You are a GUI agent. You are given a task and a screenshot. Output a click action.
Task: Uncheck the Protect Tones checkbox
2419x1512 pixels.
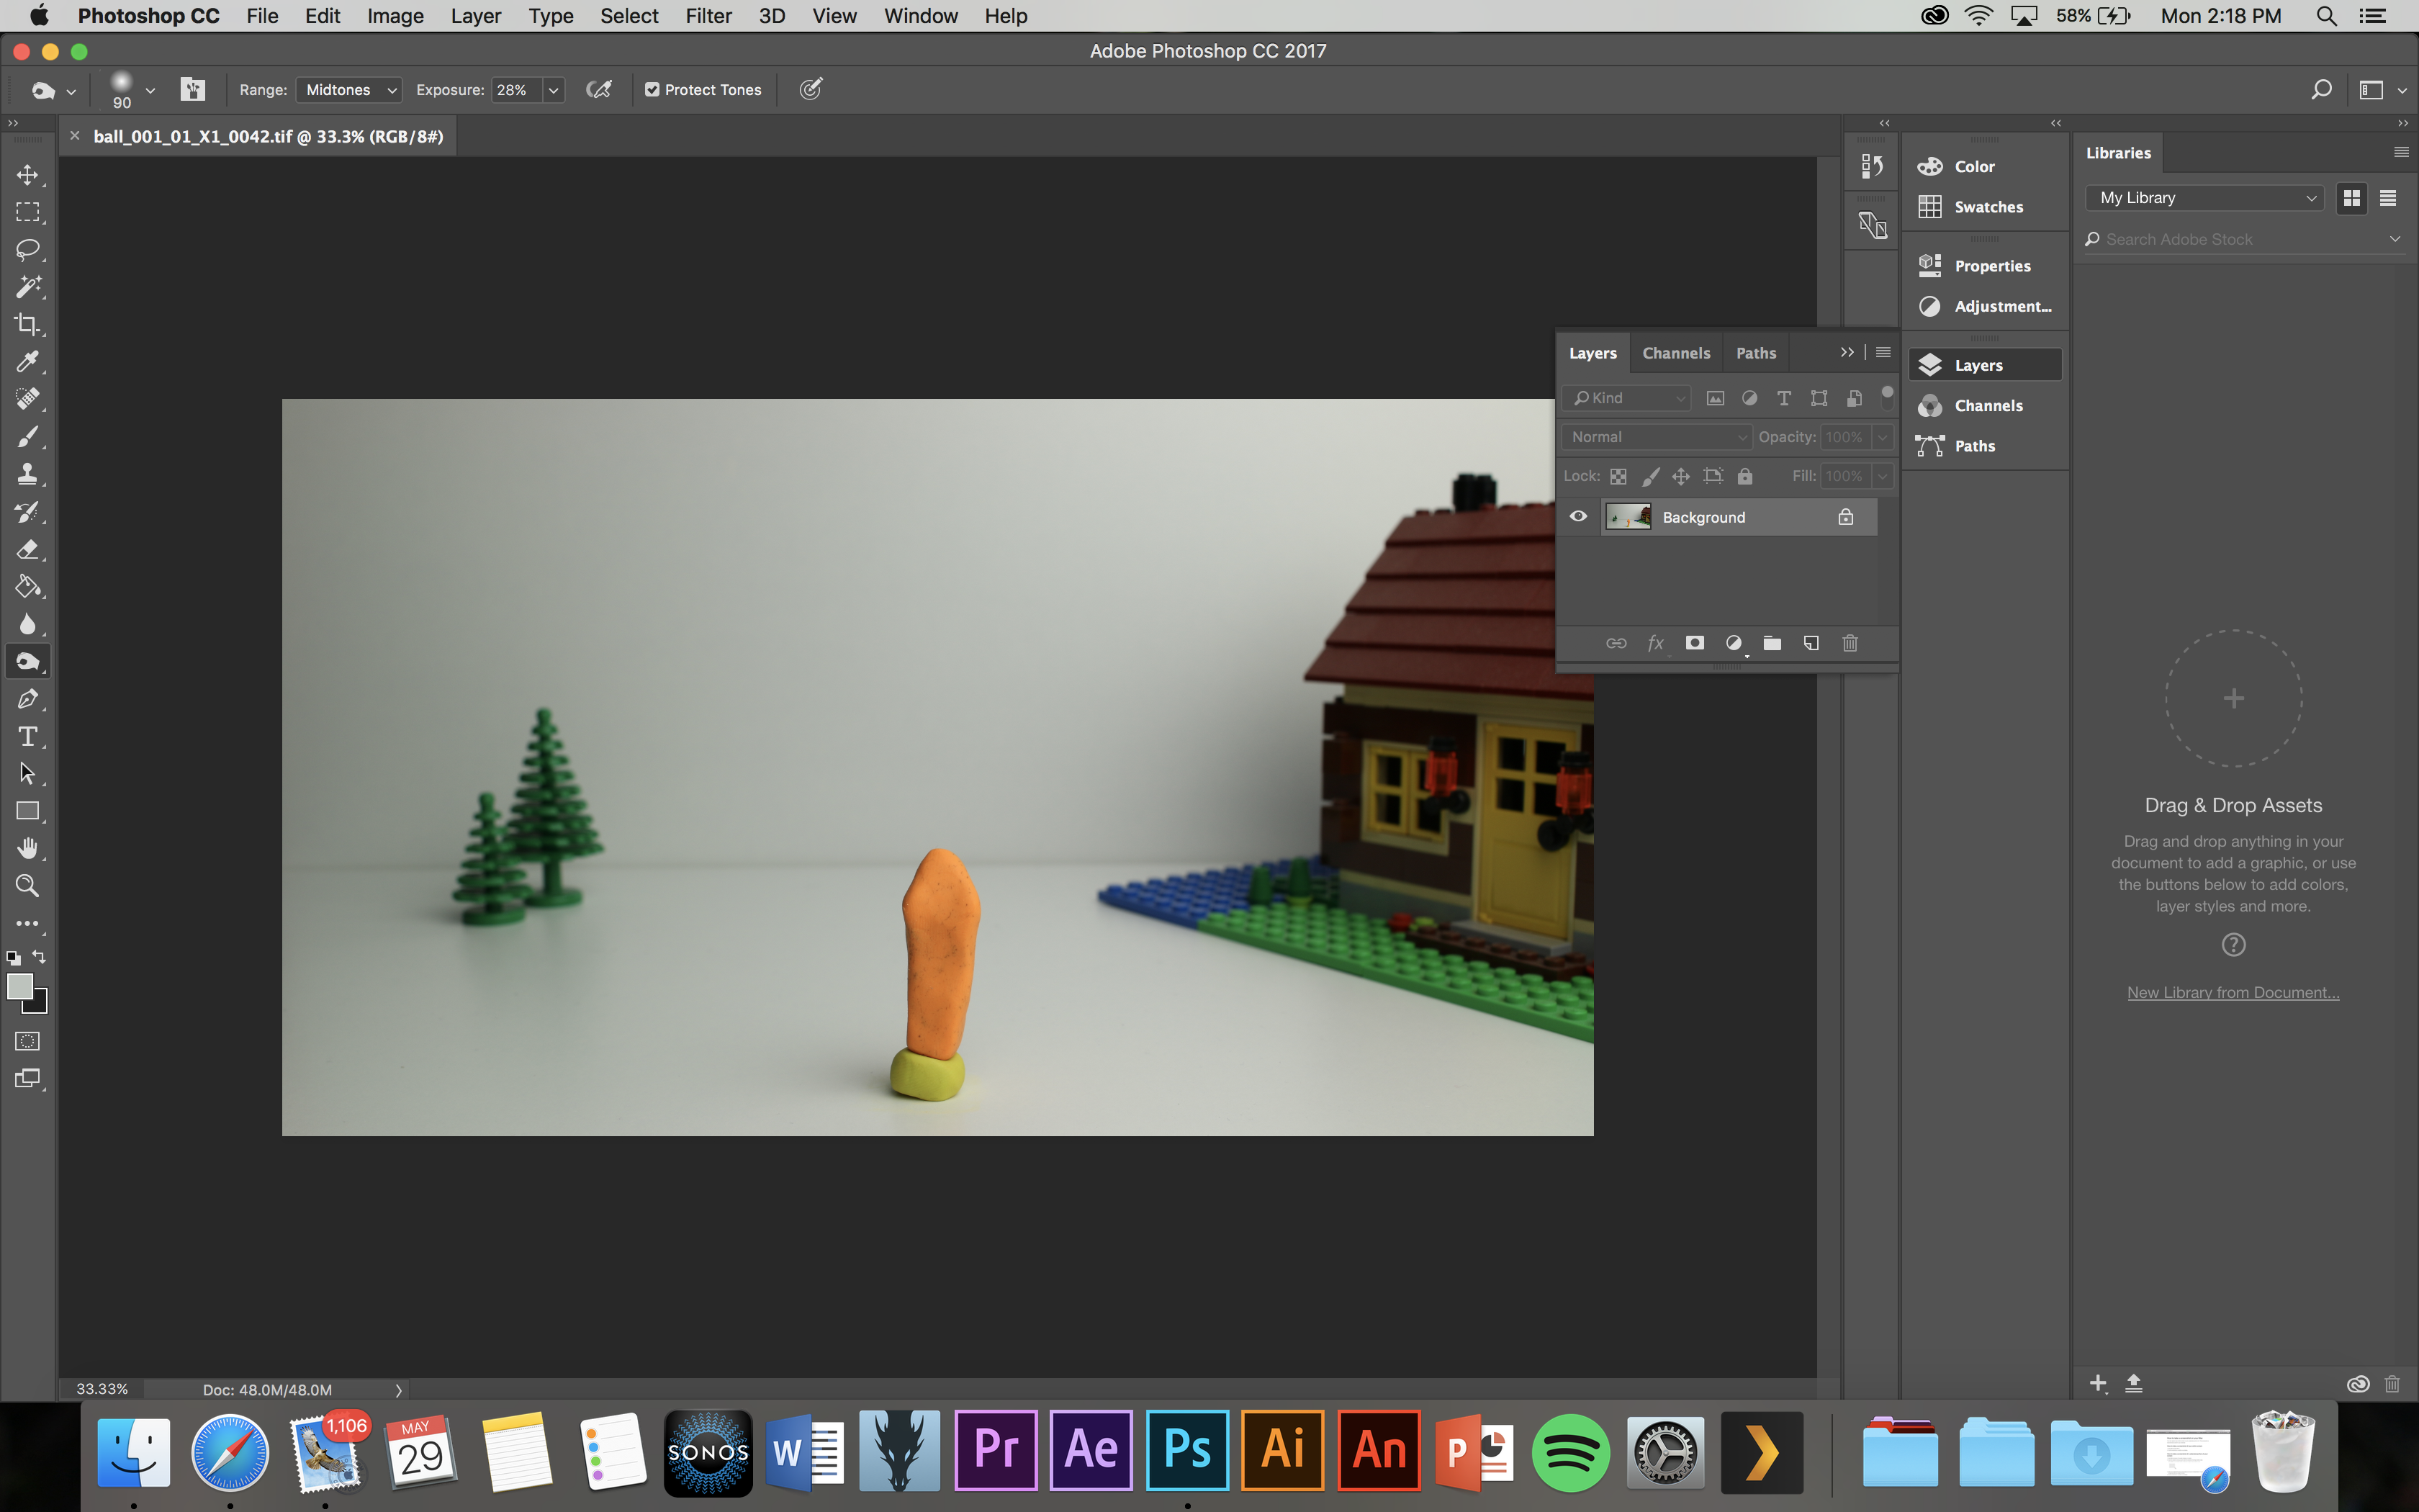pyautogui.click(x=652, y=90)
